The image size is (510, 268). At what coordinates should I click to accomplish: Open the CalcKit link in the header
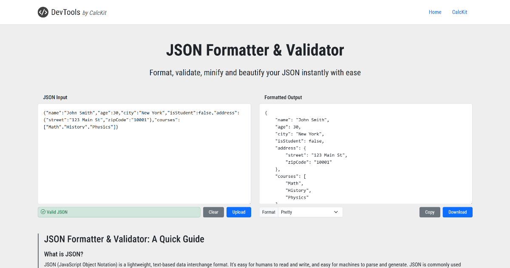coord(459,12)
